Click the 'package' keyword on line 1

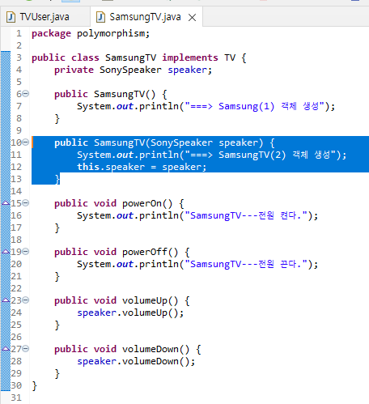(51, 34)
